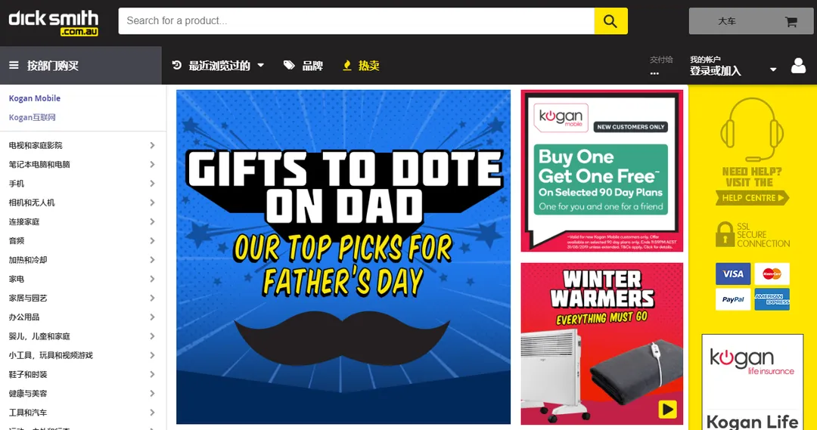The width and height of the screenshot is (817, 430).
Task: Expand the account dropdown arrow
Action: [x=773, y=70]
